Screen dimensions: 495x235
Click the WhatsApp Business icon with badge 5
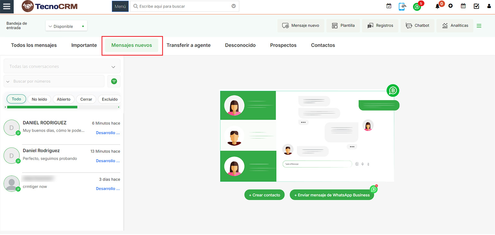[x=417, y=6]
